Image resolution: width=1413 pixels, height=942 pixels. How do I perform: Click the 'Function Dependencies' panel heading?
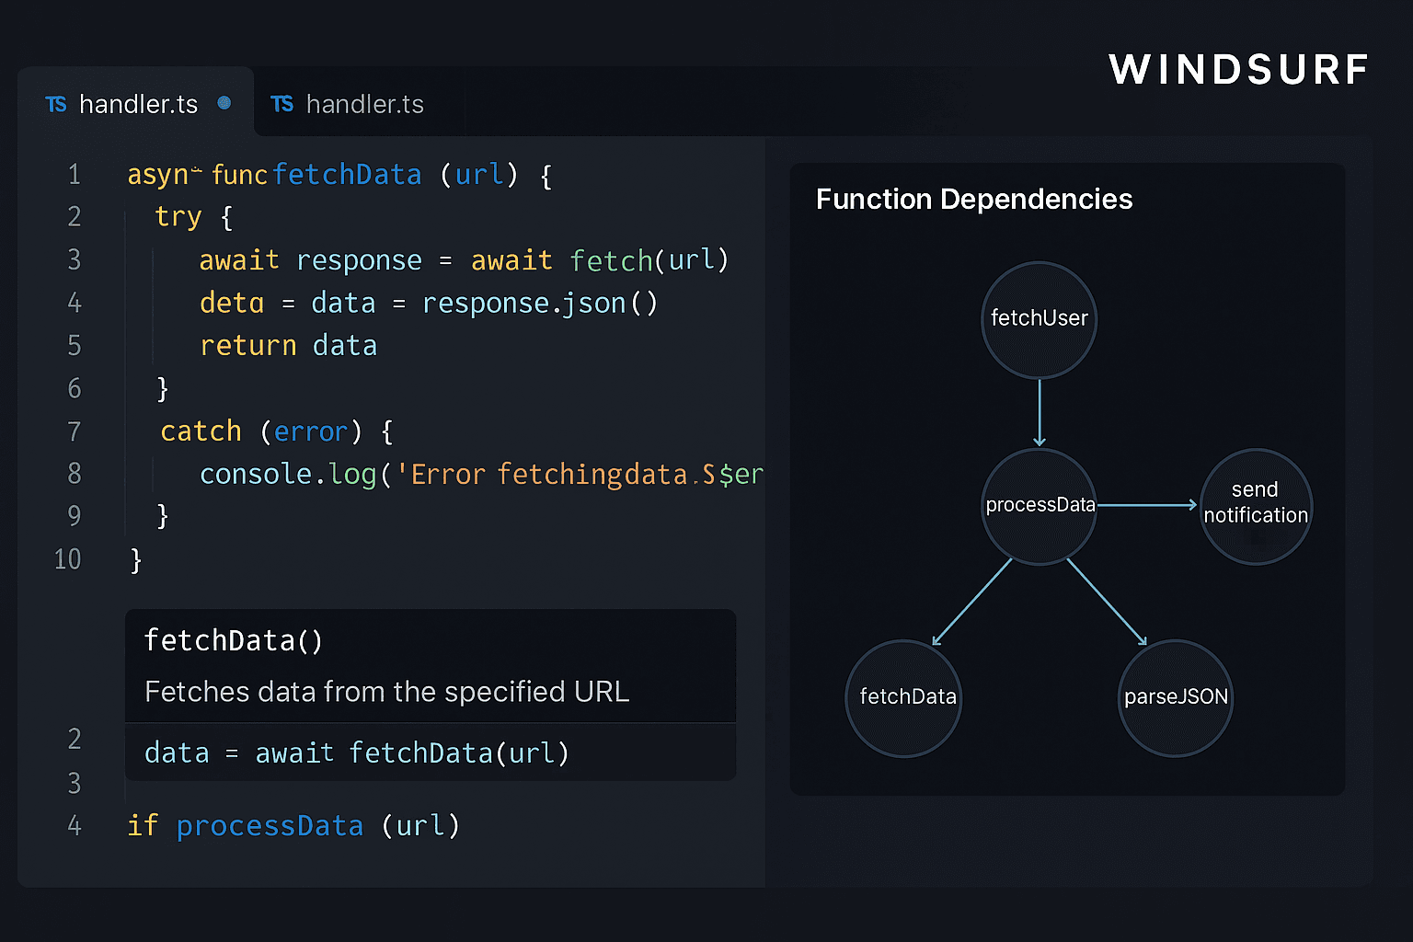(974, 200)
